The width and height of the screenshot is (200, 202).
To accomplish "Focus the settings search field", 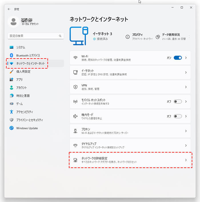I will (x=36, y=36).
